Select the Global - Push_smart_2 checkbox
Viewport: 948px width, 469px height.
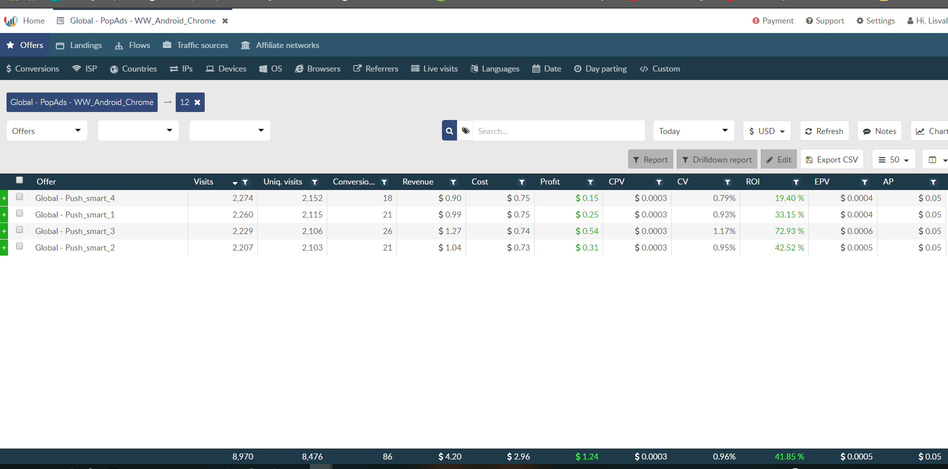pyautogui.click(x=20, y=246)
